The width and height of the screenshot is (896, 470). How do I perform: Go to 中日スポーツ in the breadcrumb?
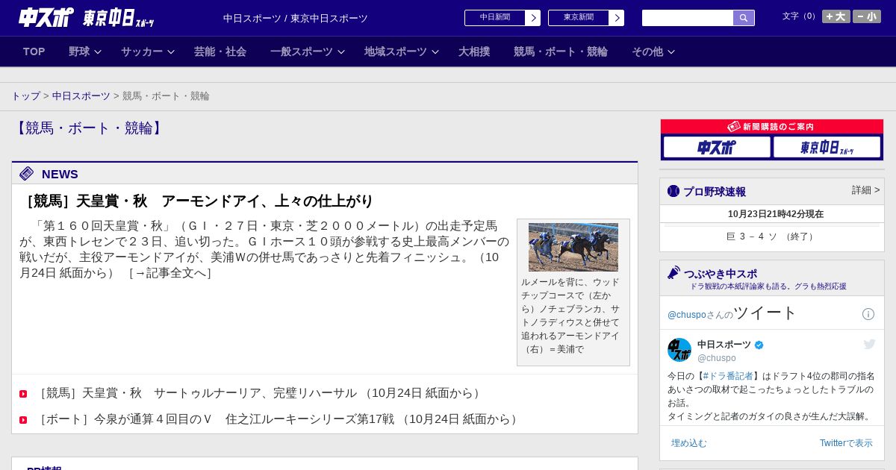pos(81,96)
